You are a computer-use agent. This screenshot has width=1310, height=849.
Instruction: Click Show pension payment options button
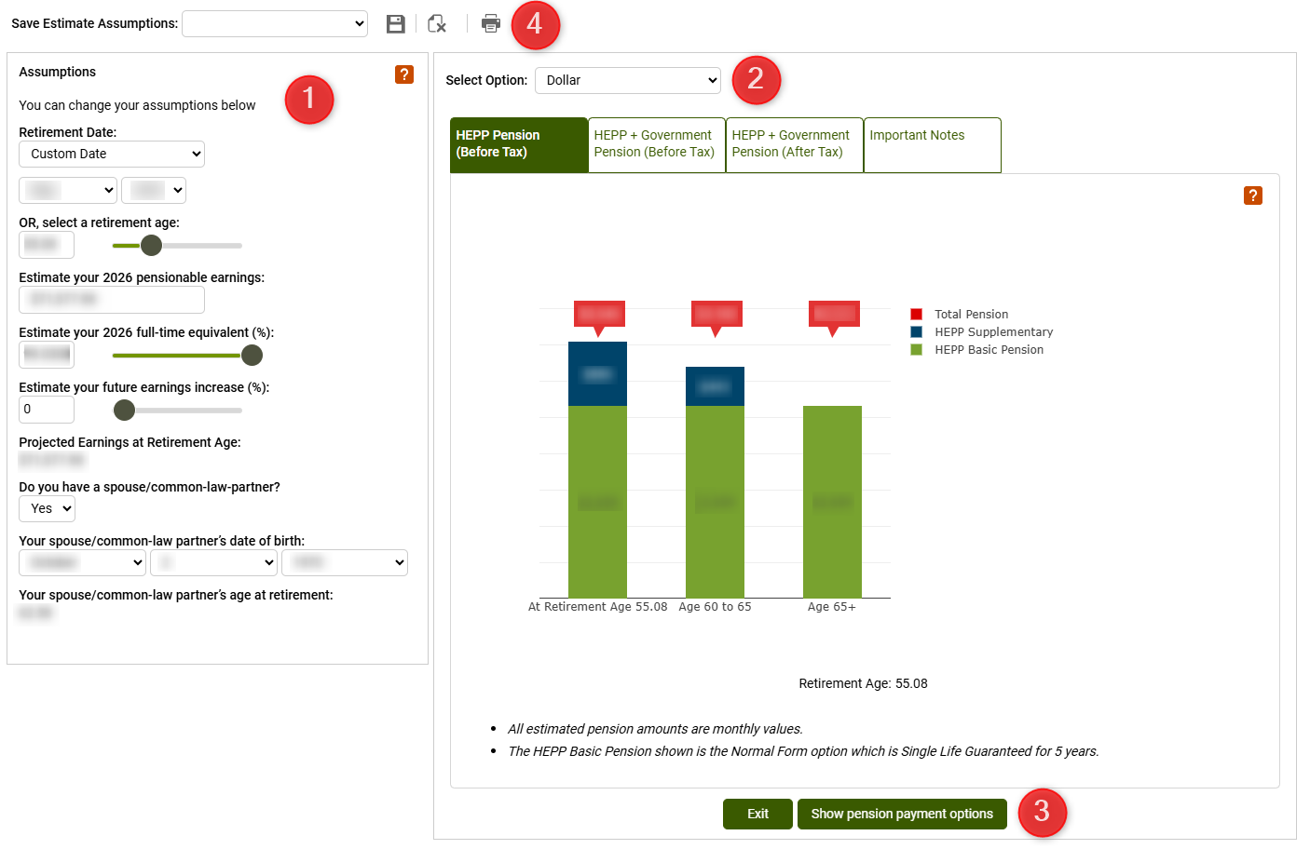902,815
